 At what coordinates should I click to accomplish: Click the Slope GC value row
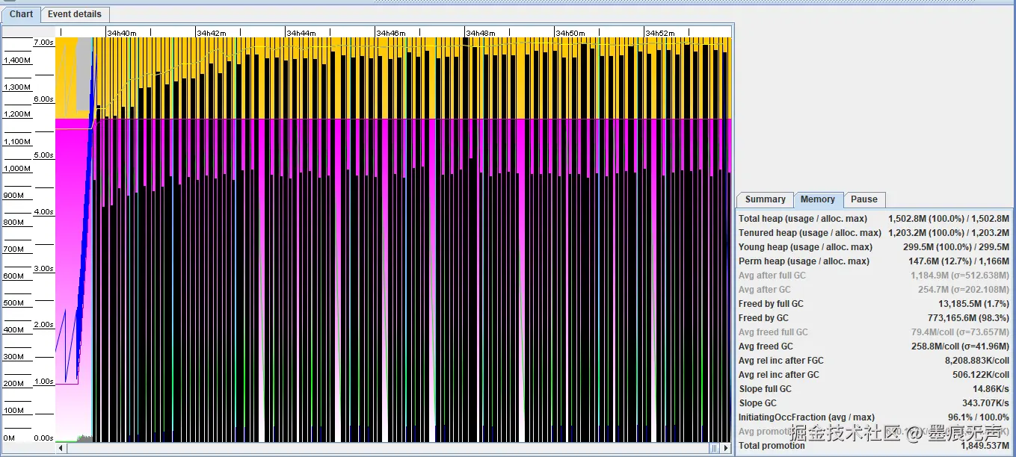point(873,403)
